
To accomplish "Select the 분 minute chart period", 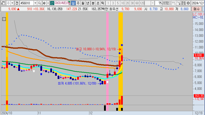I will [93, 3].
